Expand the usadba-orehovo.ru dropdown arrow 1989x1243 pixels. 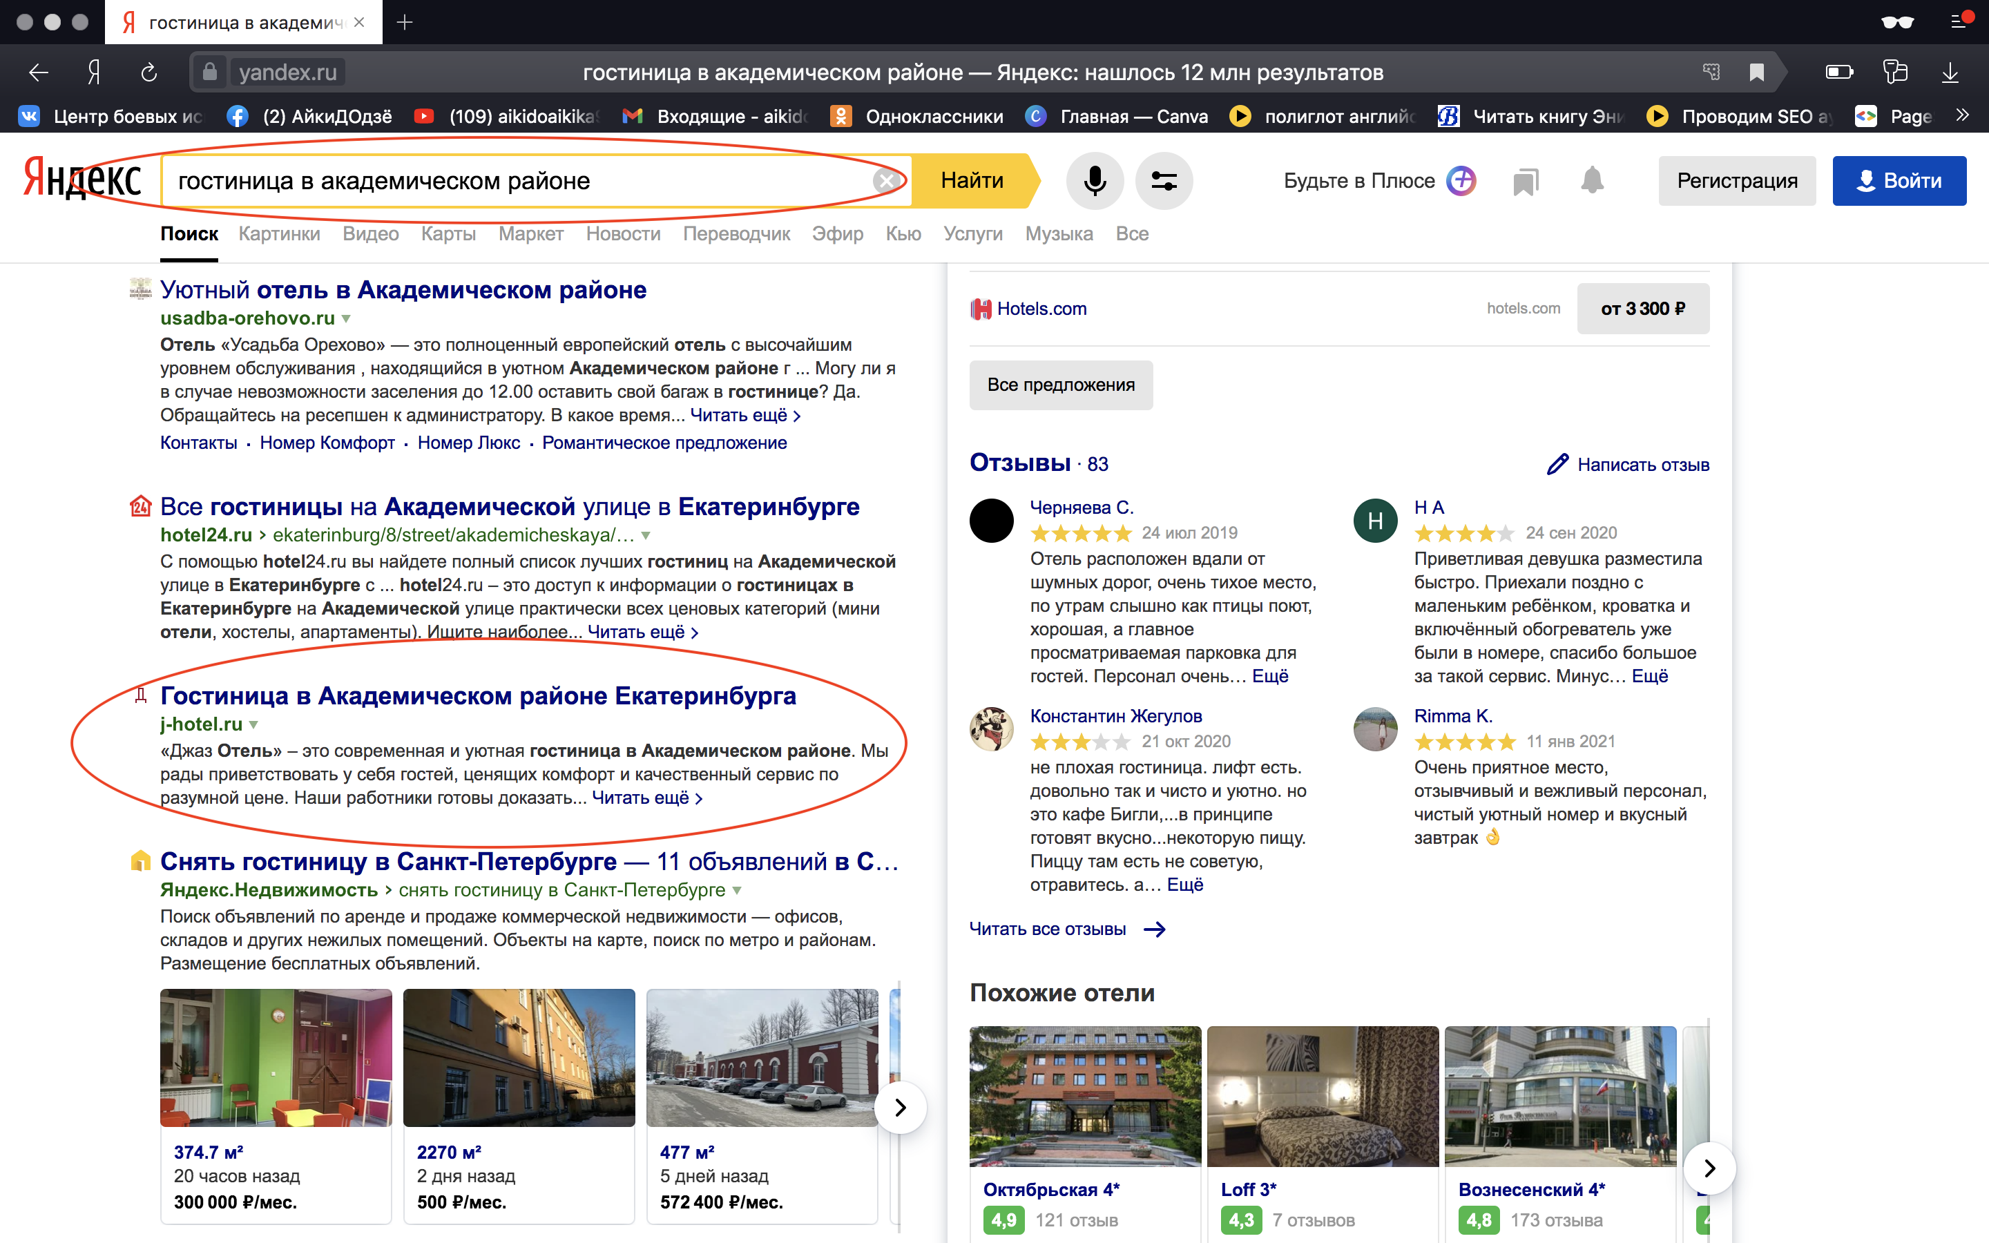(347, 318)
